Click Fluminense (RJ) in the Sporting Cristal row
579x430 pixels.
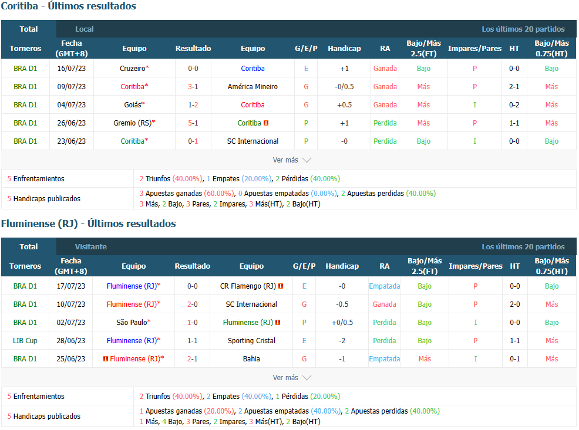(132, 341)
